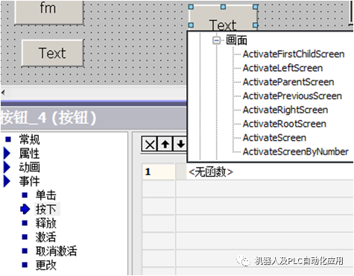
Task: Click the delete function X icon
Action: tap(149, 144)
